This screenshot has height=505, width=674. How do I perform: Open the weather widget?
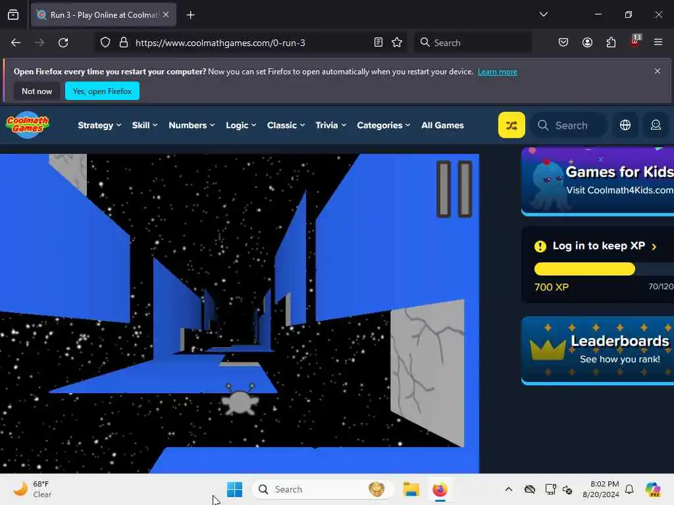(x=32, y=489)
